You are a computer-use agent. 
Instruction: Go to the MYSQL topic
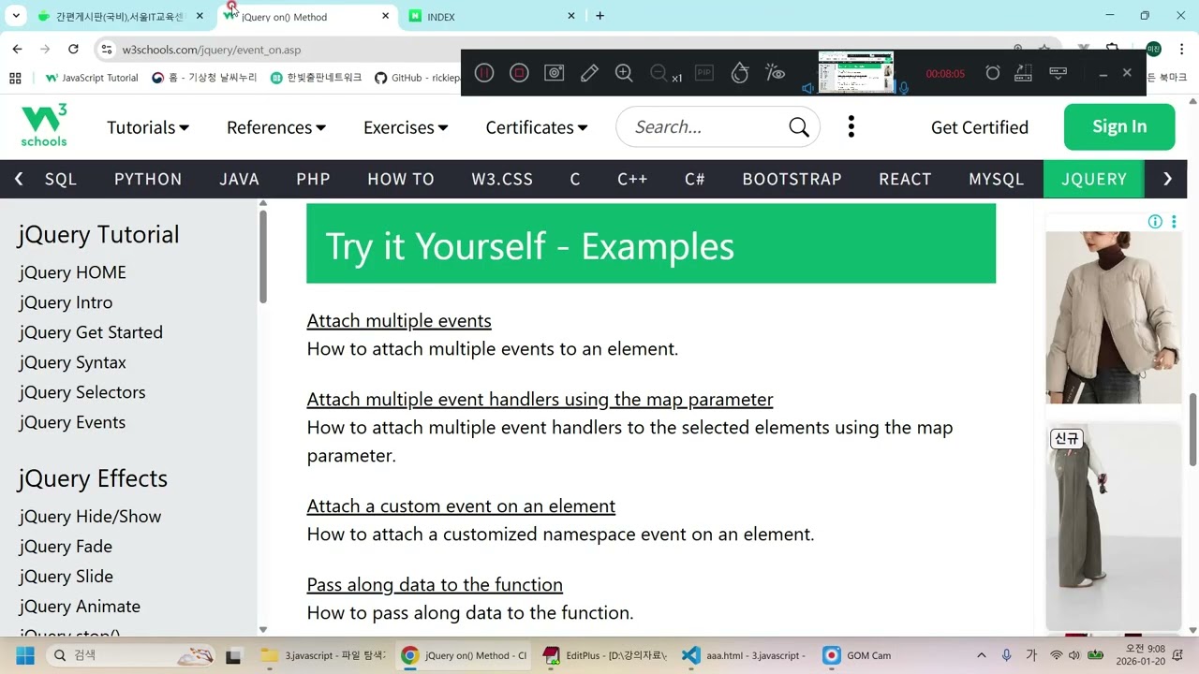(x=996, y=179)
